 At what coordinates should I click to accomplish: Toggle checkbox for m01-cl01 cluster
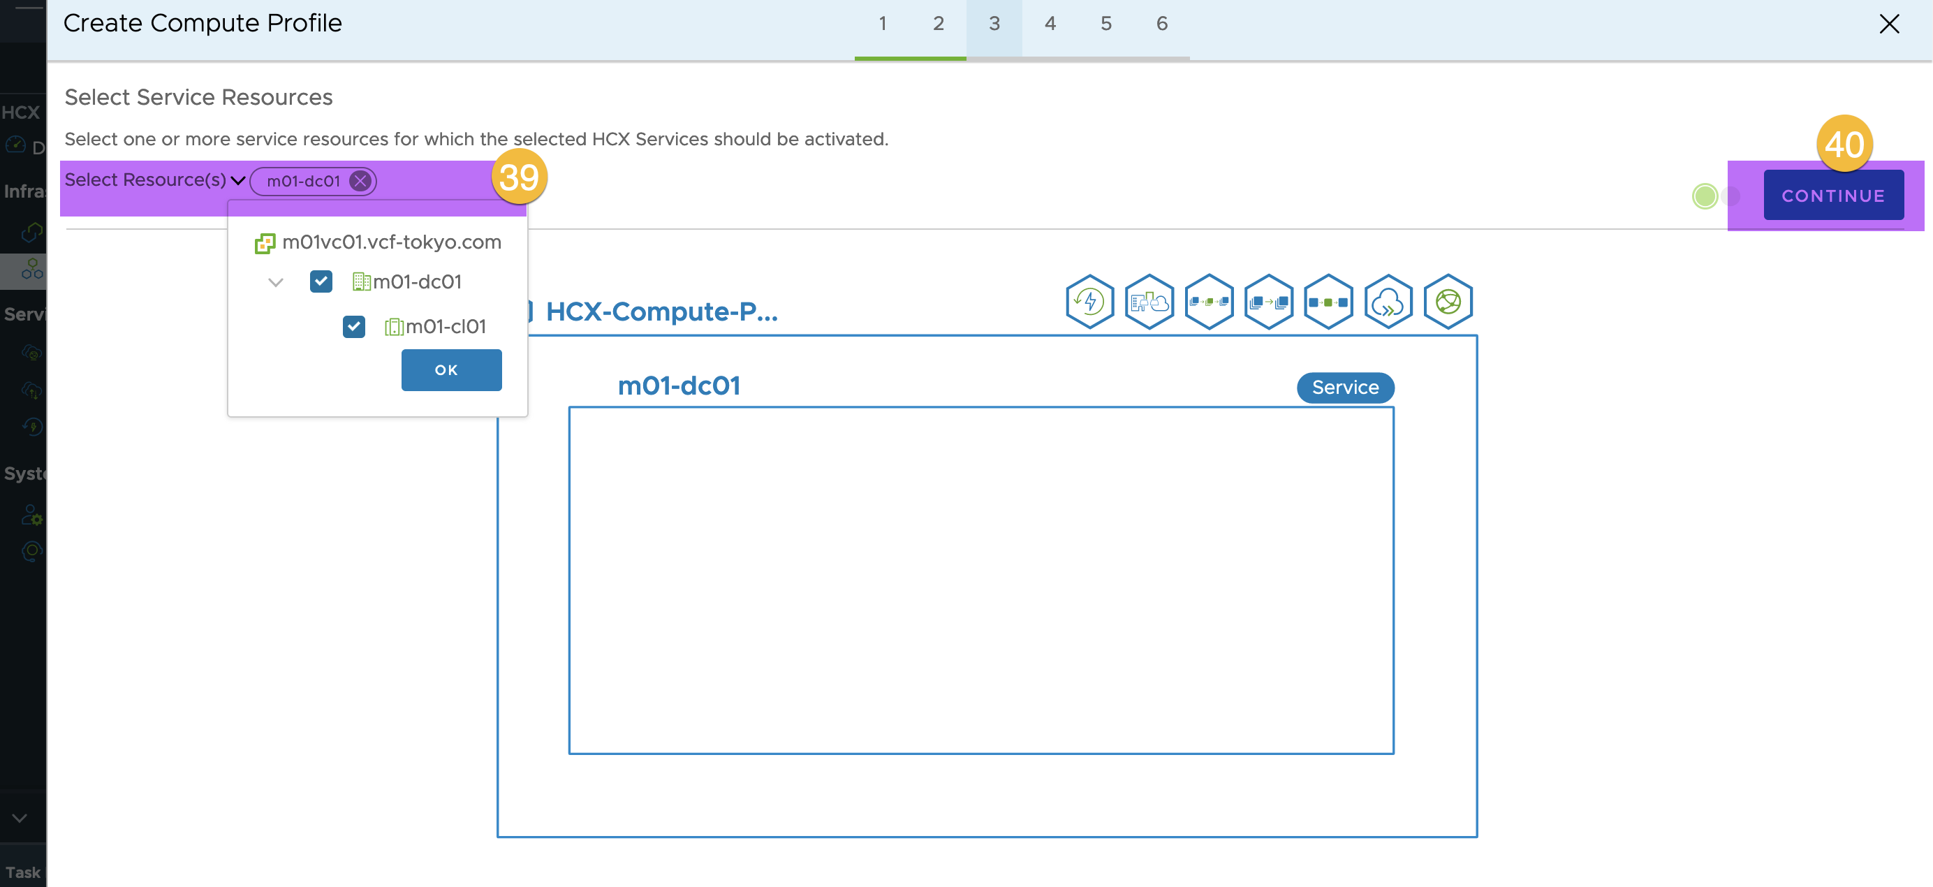(x=354, y=325)
